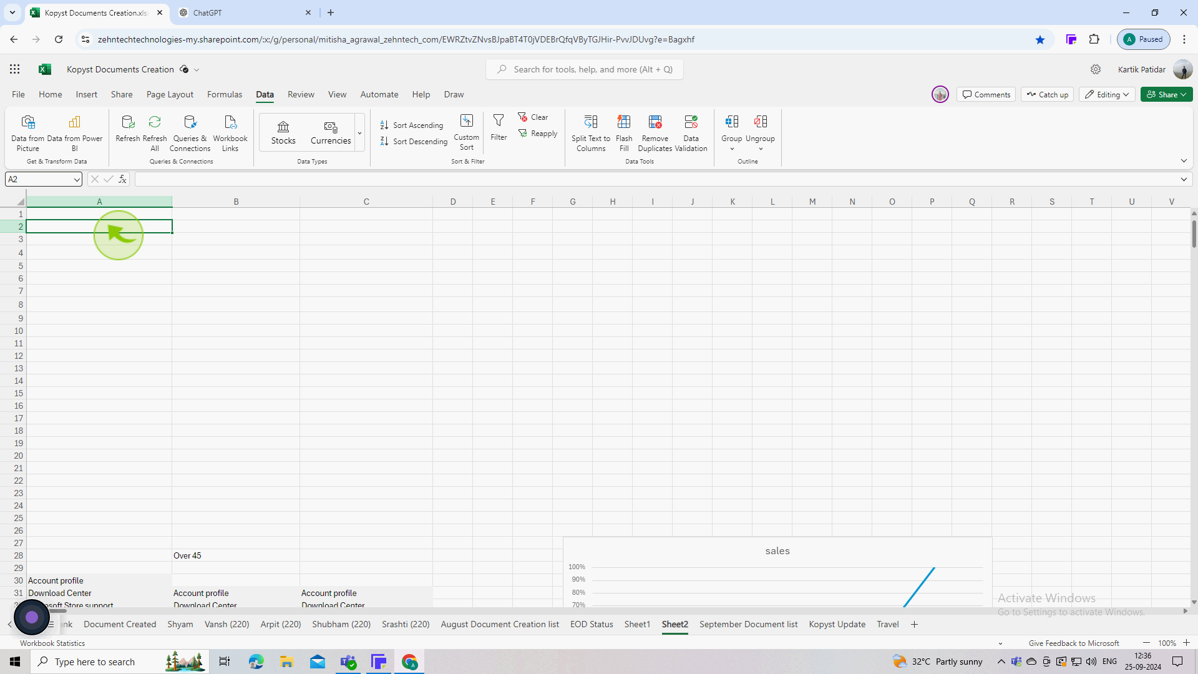Open the Kopyst Update sheet
1198x674 pixels.
coord(837,624)
